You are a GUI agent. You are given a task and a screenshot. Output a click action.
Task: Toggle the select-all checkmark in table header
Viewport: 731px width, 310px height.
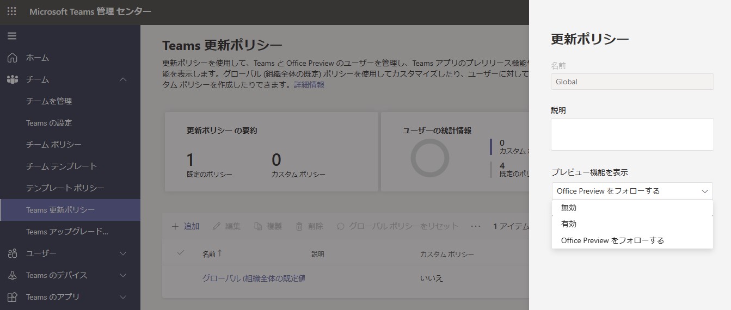coord(181,253)
